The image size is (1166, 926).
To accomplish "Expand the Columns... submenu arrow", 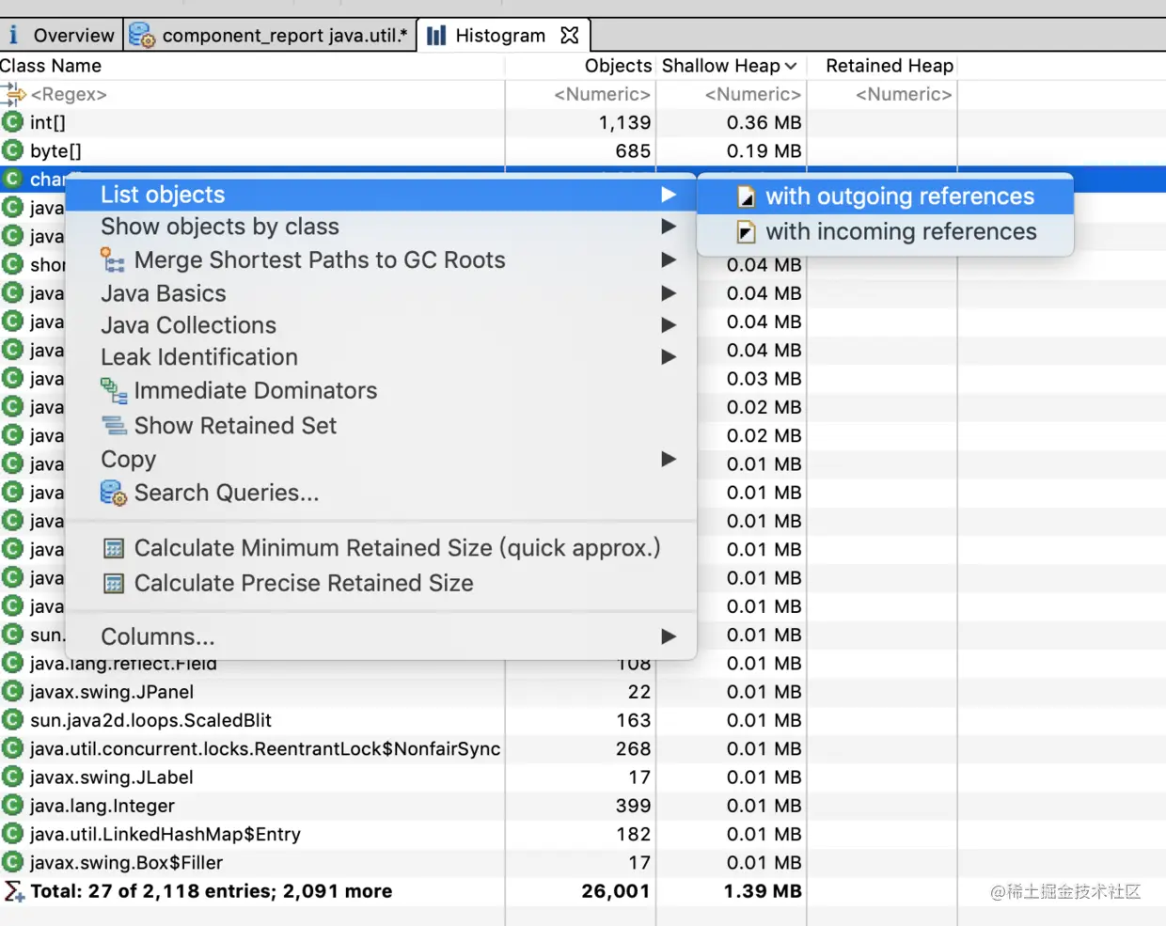I will click(669, 636).
